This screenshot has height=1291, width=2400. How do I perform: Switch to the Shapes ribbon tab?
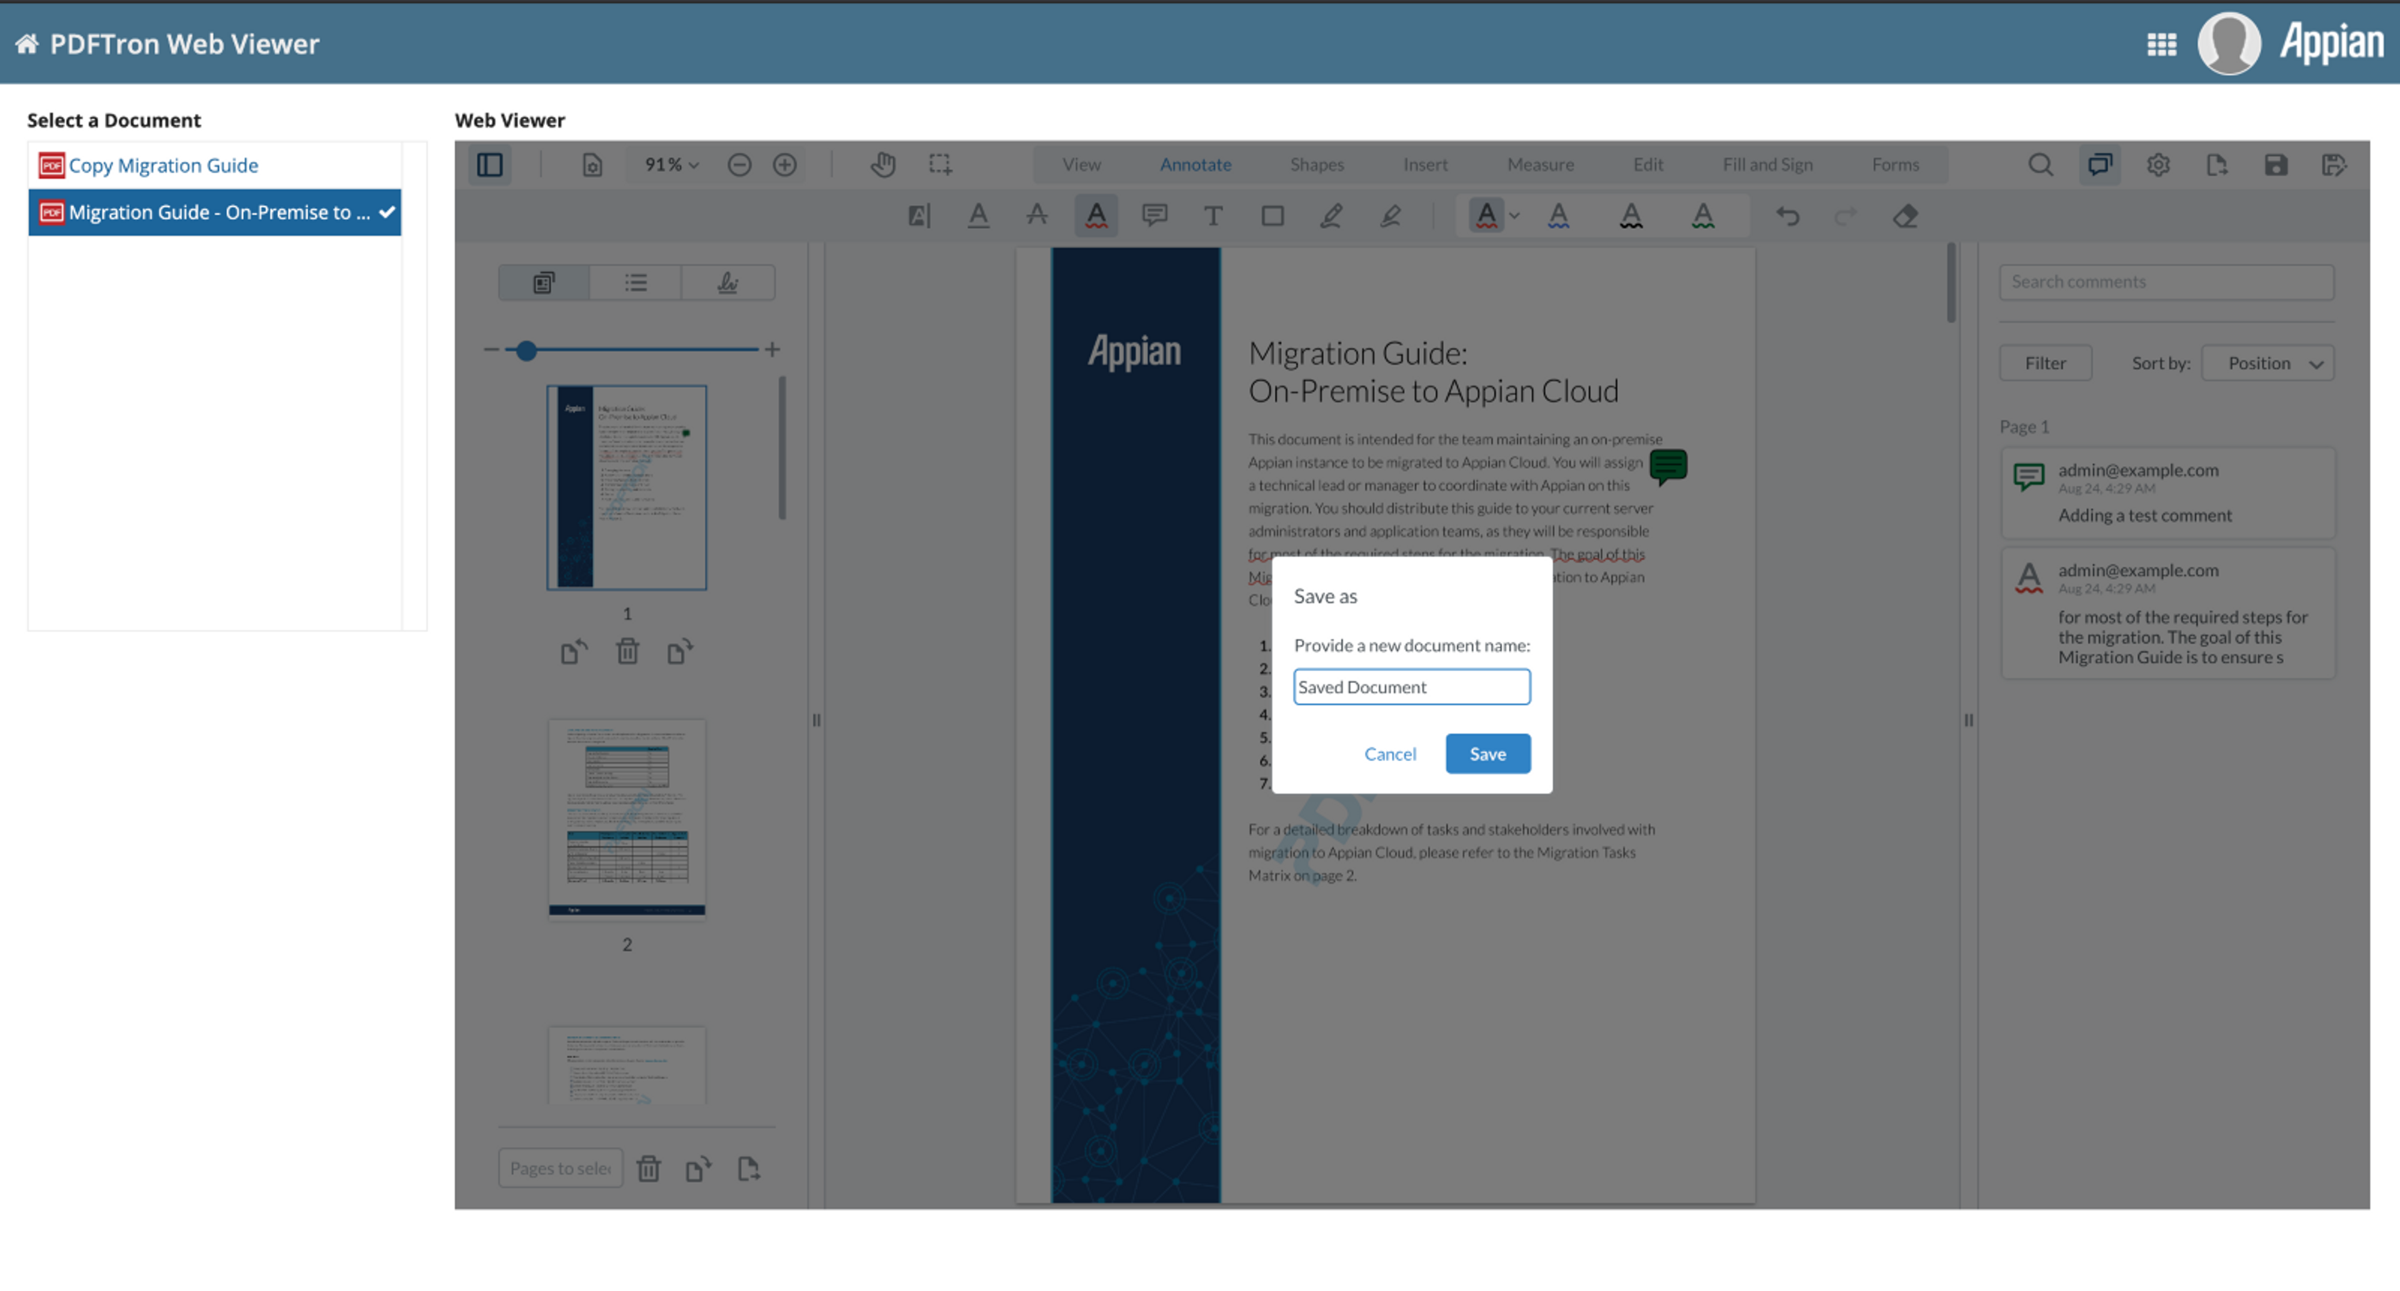[x=1316, y=165]
